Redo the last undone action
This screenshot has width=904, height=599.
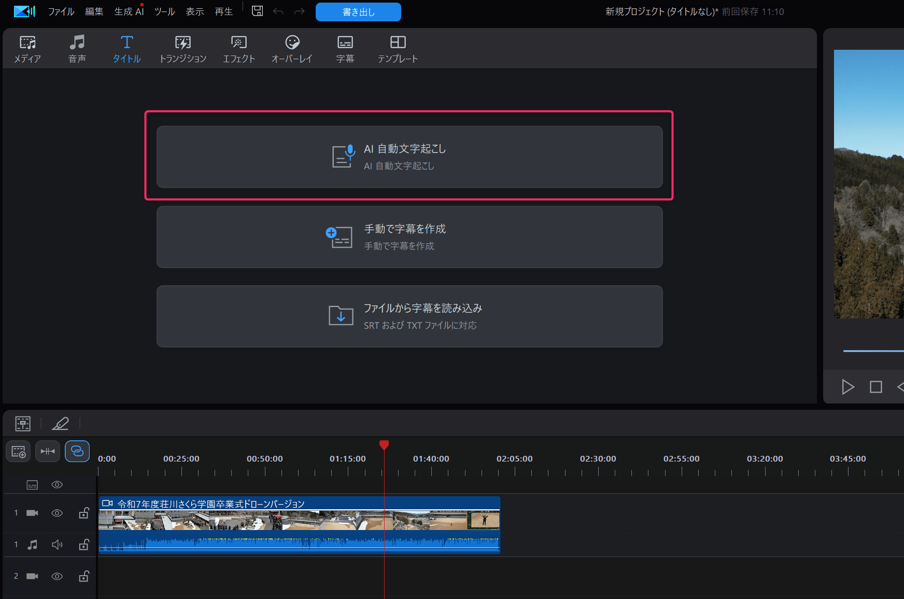(300, 11)
